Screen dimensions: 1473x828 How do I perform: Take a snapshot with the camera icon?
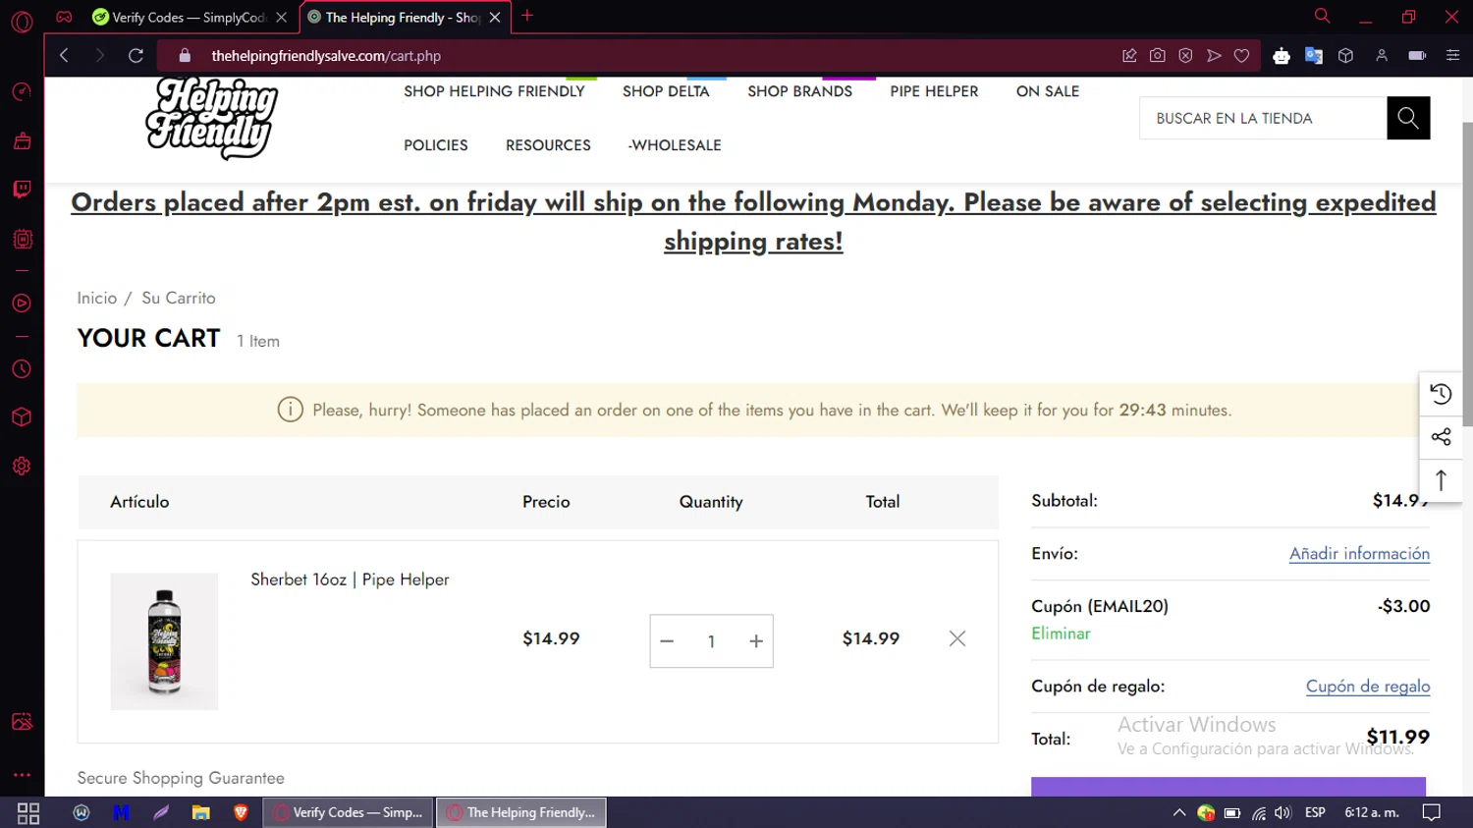coord(1158,56)
